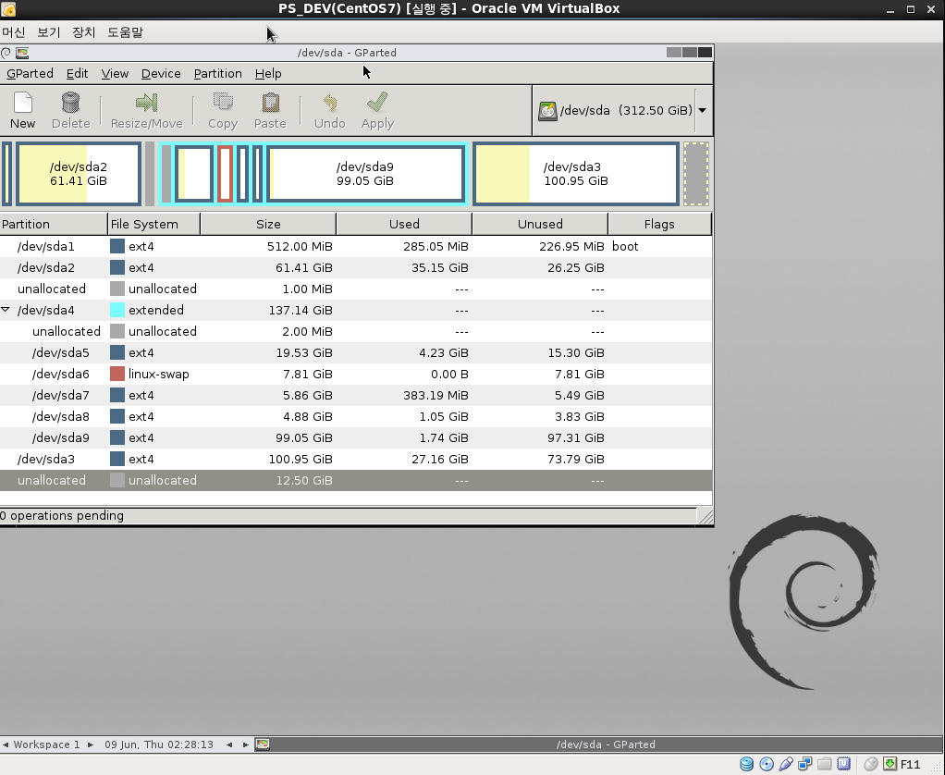Click the VirtualBox virtualization chip indicator
This screenshot has height=775, width=945.
click(843, 764)
